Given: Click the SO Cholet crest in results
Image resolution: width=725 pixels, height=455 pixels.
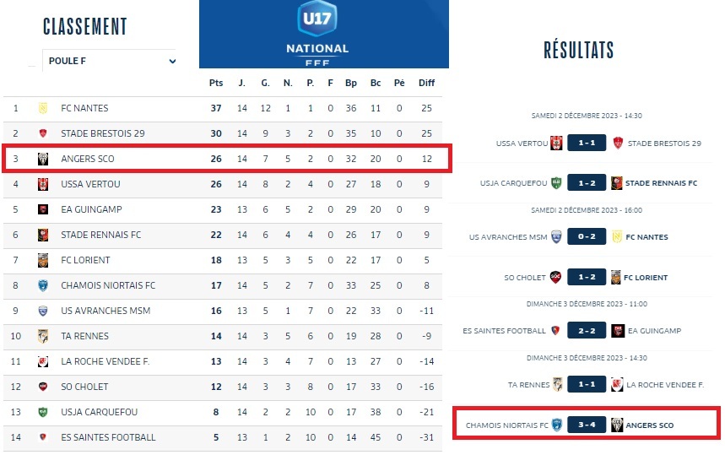Looking at the screenshot, I should click(556, 278).
